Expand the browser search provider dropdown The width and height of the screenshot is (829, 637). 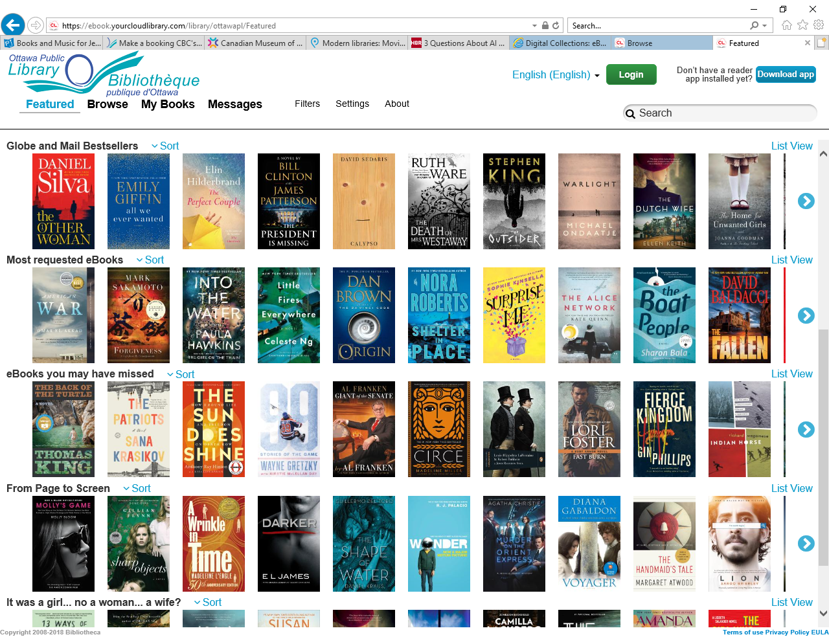(765, 26)
